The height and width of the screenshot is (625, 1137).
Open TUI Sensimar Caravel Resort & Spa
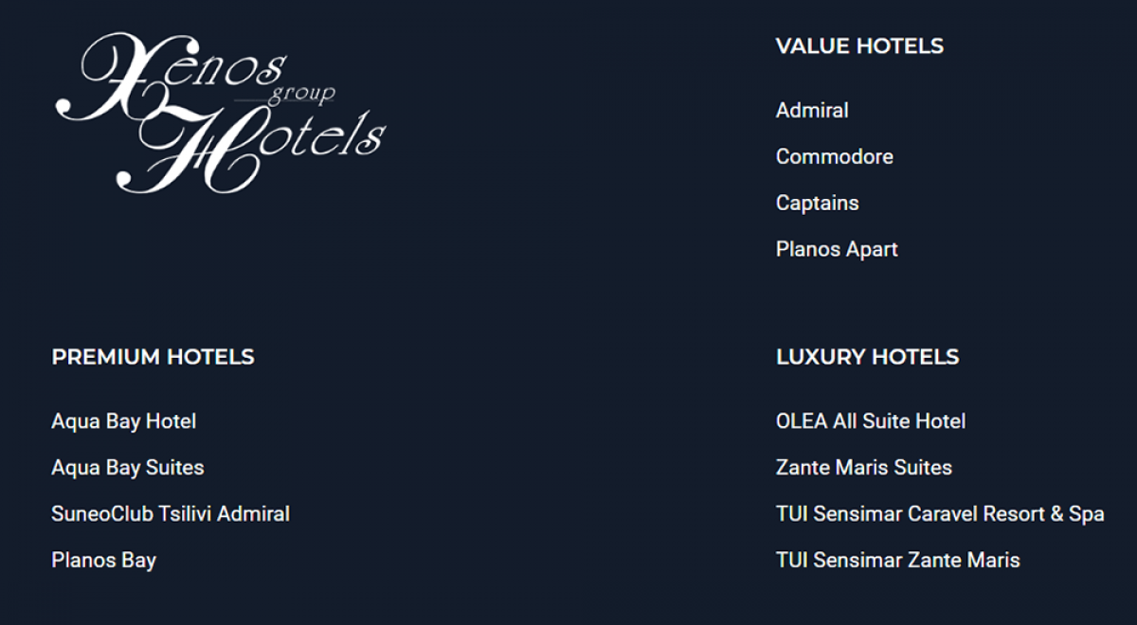tap(940, 514)
